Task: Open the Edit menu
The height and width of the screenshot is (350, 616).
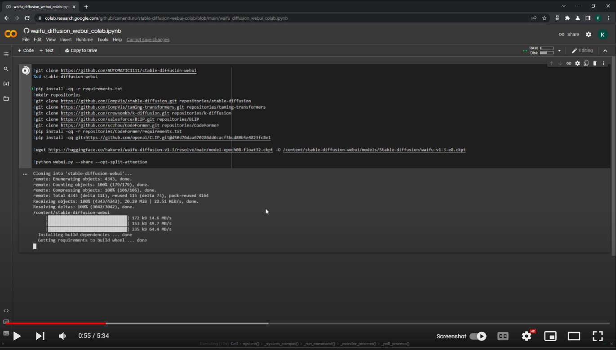Action: tap(38, 40)
